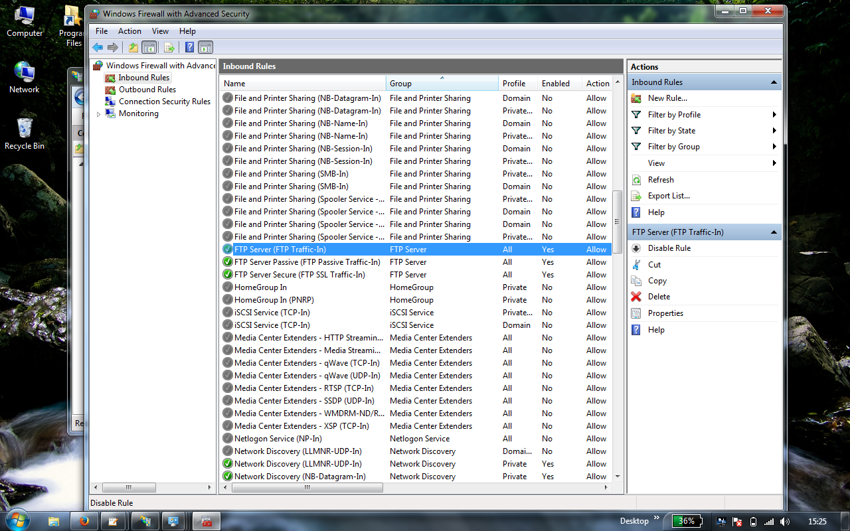The width and height of the screenshot is (850, 531).
Task: Open the View submenu arrow in Actions
Action: [x=774, y=163]
